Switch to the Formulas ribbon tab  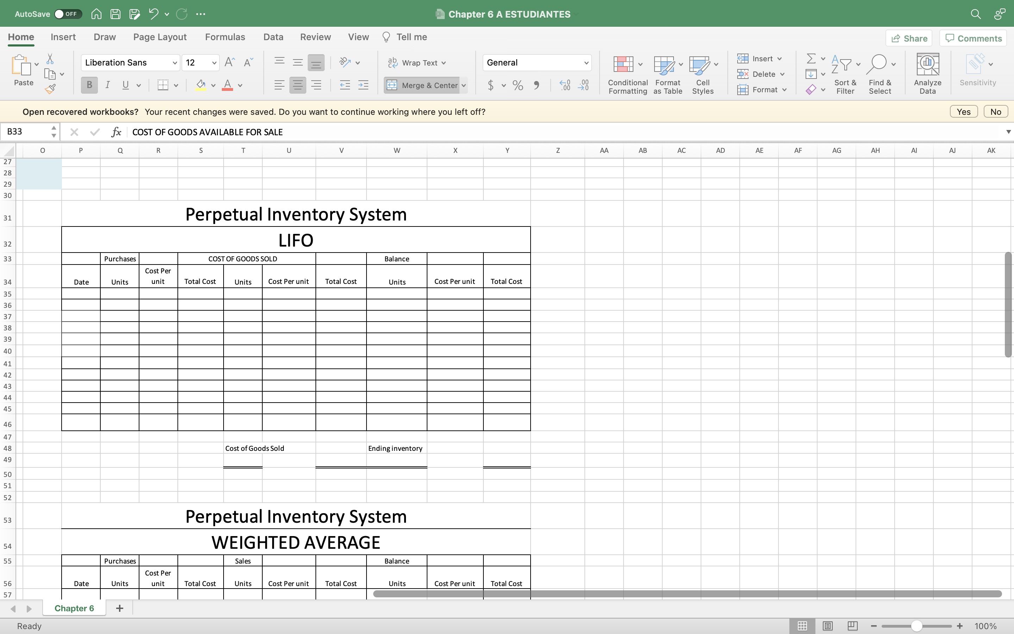click(225, 37)
